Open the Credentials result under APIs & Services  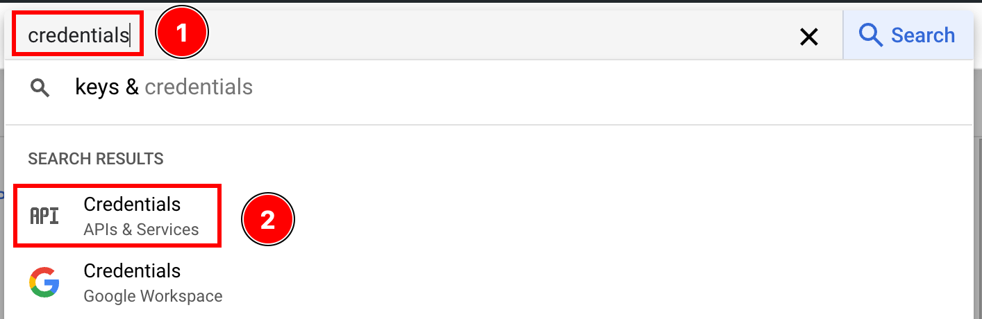pos(132,205)
